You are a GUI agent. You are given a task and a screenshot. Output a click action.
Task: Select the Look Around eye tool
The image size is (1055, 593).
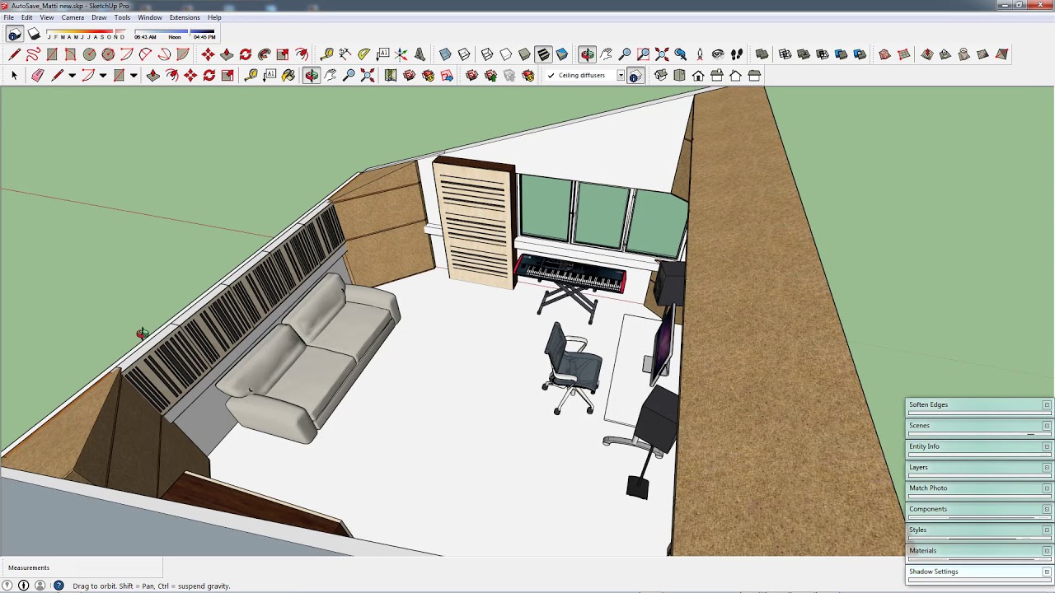pyautogui.click(x=718, y=54)
